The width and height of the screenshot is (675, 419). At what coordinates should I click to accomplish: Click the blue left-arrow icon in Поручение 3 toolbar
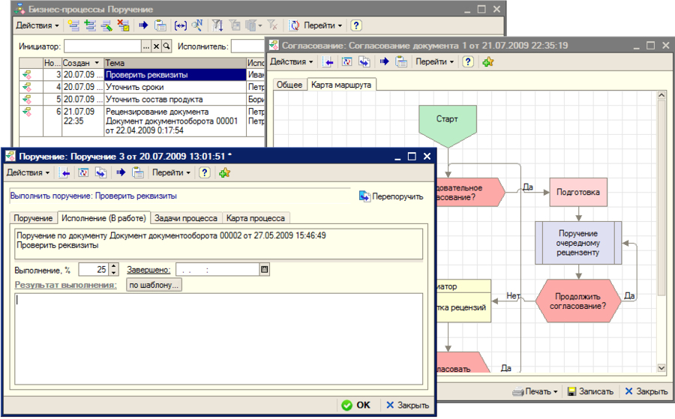pos(65,172)
